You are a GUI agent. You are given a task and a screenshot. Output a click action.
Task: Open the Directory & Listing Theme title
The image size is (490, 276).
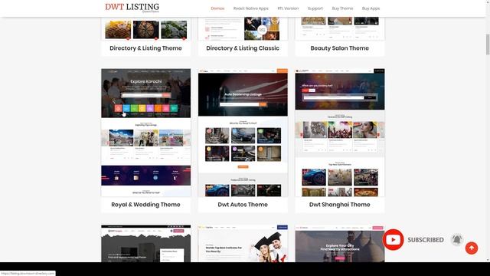145,48
